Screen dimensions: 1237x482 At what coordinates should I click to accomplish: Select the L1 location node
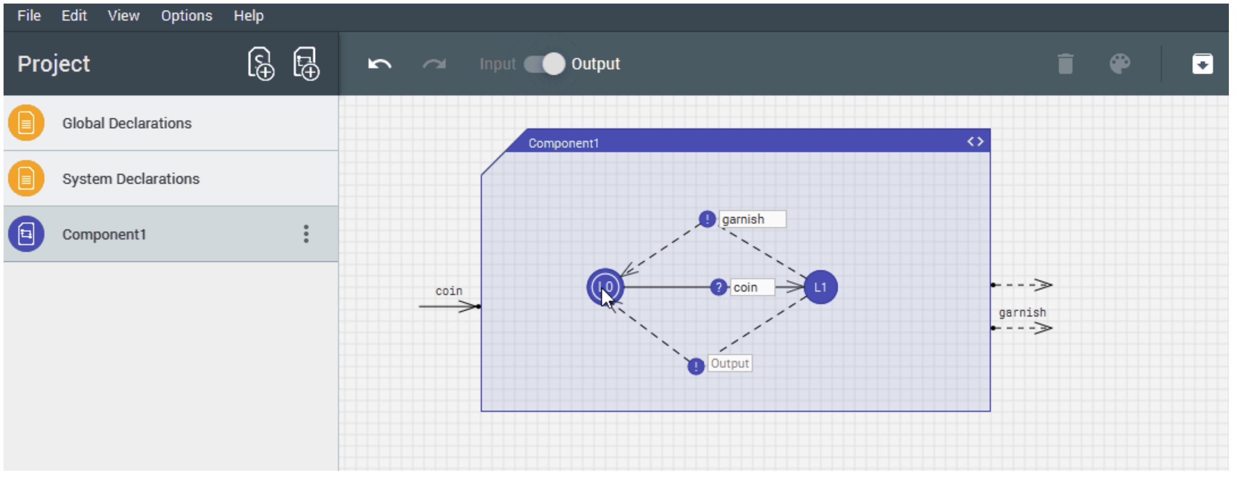click(x=820, y=287)
